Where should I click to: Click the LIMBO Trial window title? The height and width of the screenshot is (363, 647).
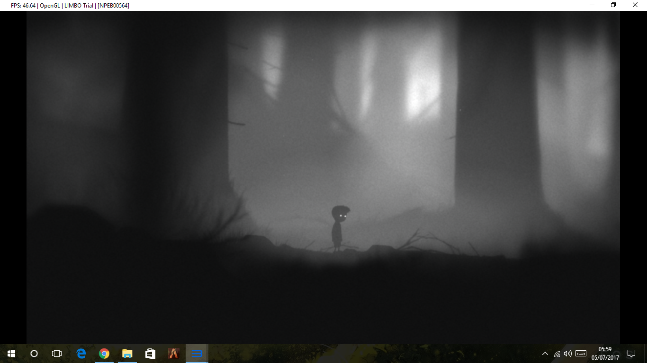[x=70, y=5]
